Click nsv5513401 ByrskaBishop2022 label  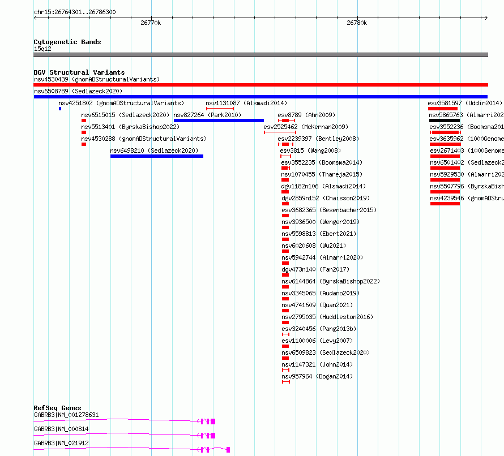pyautogui.click(x=130, y=127)
